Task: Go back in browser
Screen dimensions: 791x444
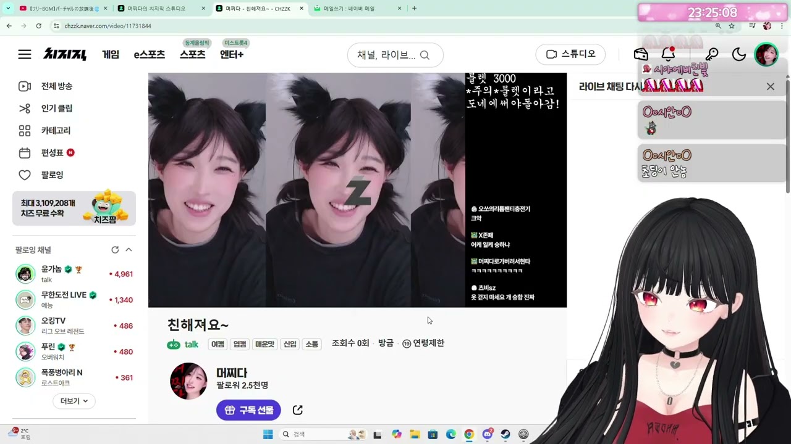Action: [x=9, y=26]
